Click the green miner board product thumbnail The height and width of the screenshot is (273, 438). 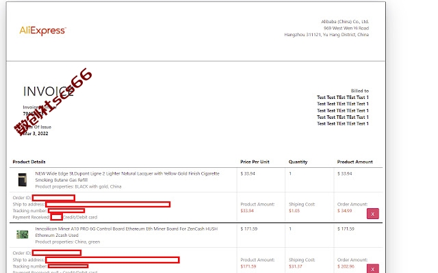[x=23, y=234]
